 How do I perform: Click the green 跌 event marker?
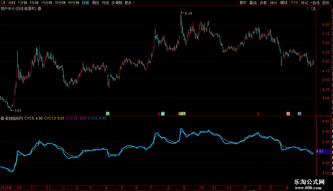[108, 113]
